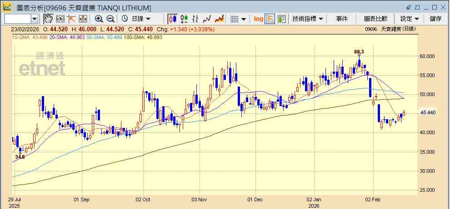Click the 03 Nov date axis label

[x=199, y=199]
